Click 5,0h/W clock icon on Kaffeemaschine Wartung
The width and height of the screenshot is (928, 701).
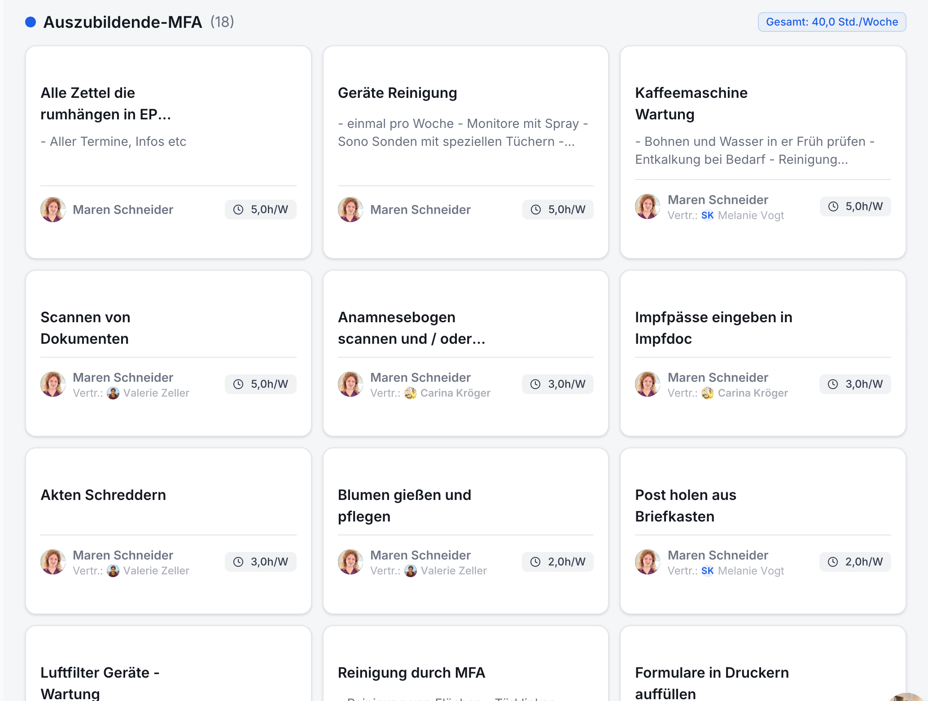[x=833, y=206]
